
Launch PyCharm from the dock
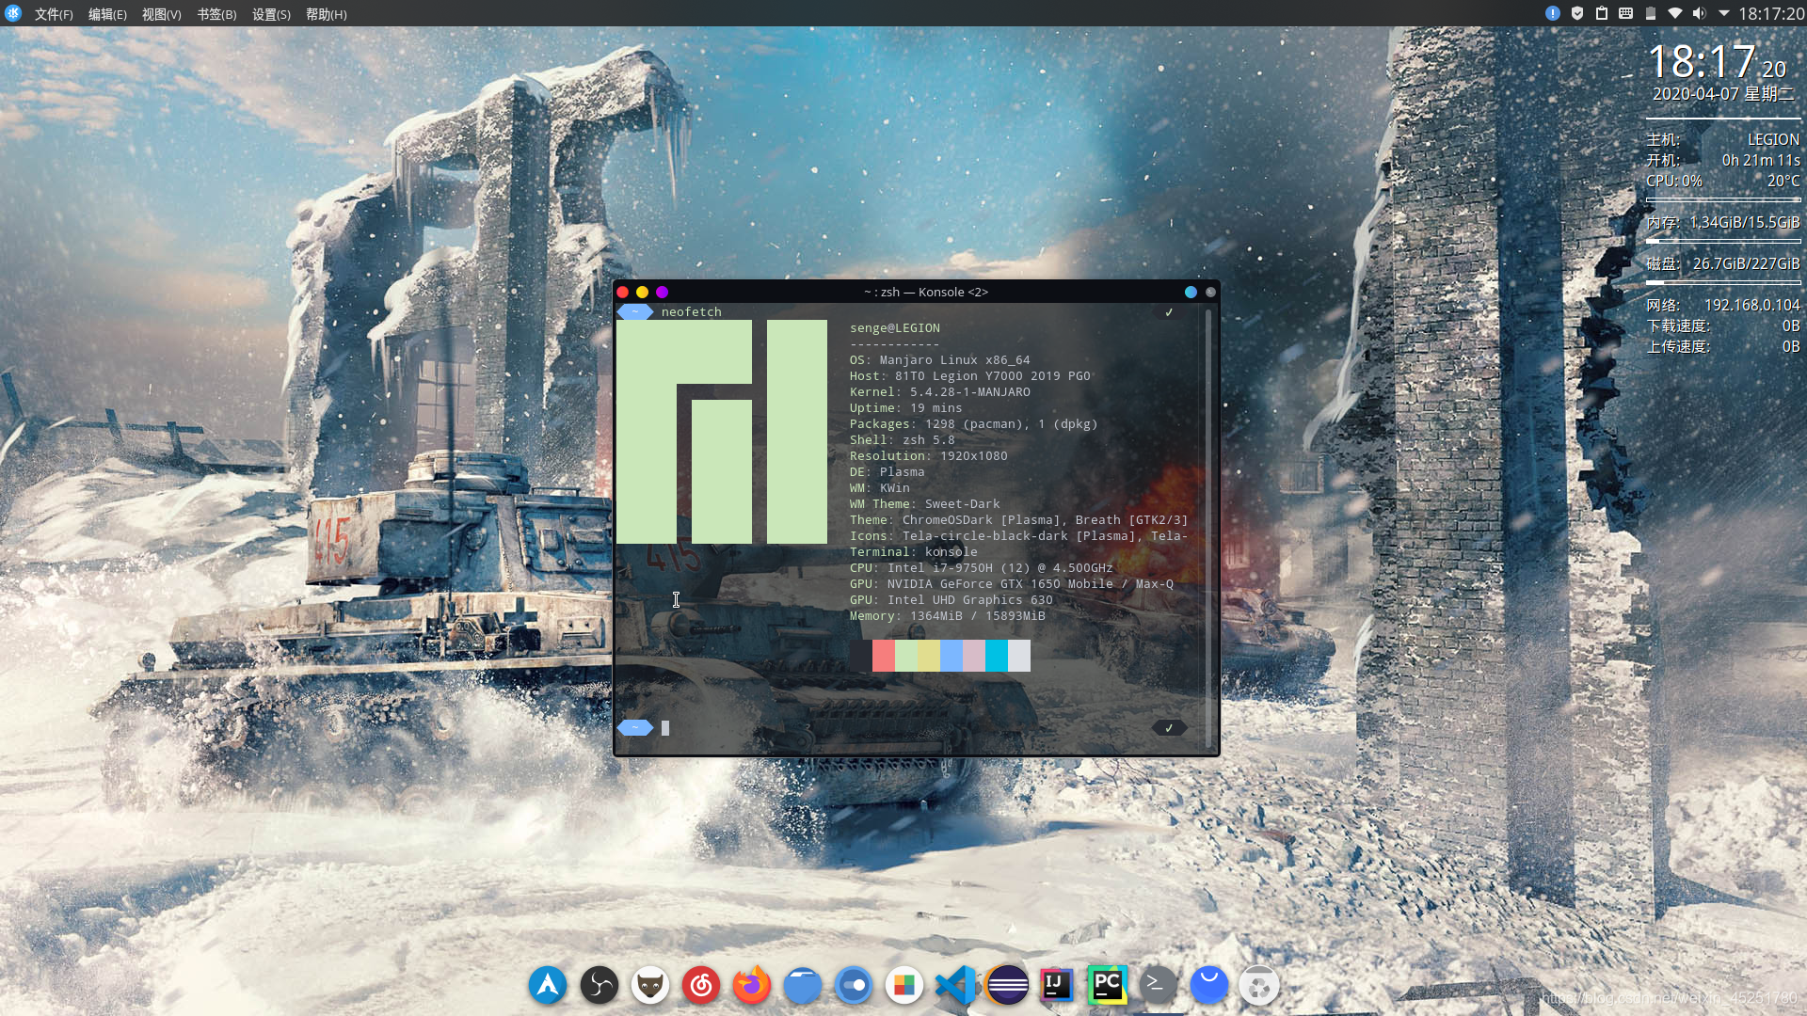click(x=1108, y=985)
